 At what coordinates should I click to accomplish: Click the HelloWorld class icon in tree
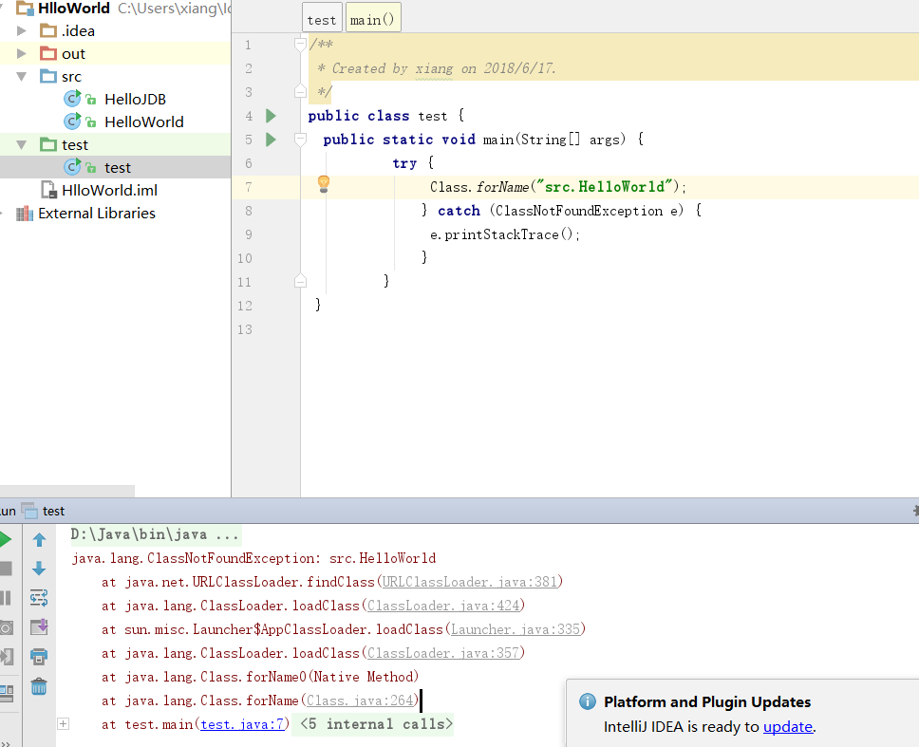coord(72,121)
